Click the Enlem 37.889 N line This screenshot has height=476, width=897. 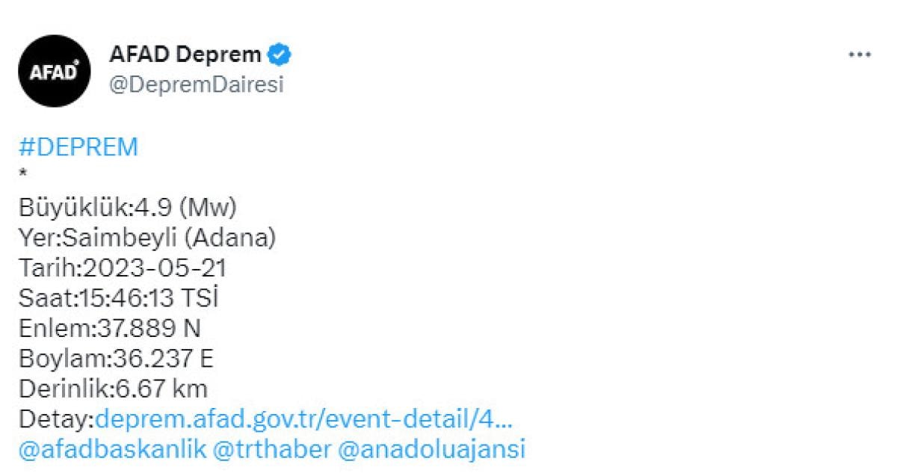[109, 328]
